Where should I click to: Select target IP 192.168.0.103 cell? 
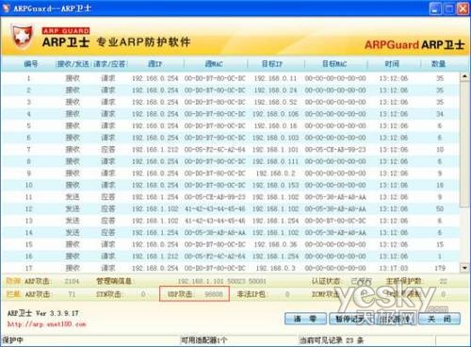[x=275, y=138]
